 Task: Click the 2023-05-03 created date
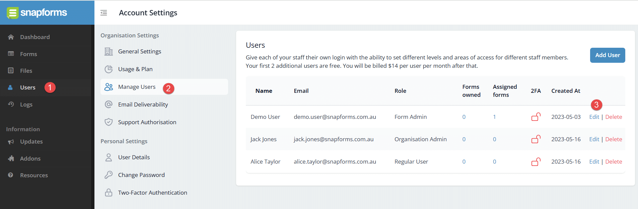[x=566, y=117]
